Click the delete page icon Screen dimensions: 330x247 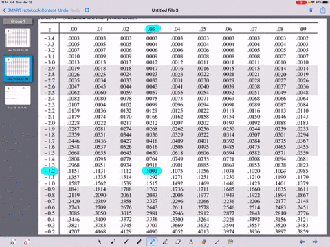click(27, 242)
